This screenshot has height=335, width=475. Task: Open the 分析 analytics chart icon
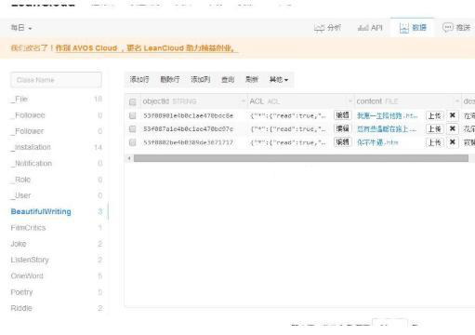(x=319, y=28)
